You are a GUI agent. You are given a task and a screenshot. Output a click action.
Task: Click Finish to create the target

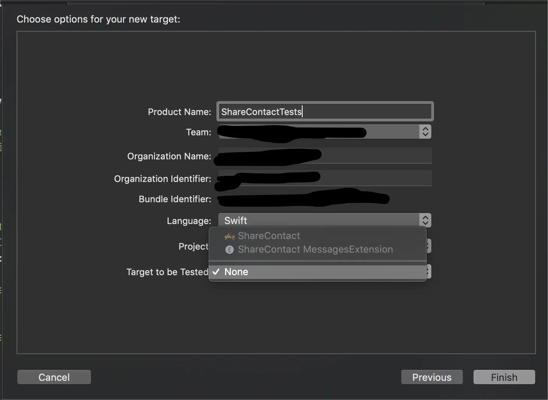504,377
